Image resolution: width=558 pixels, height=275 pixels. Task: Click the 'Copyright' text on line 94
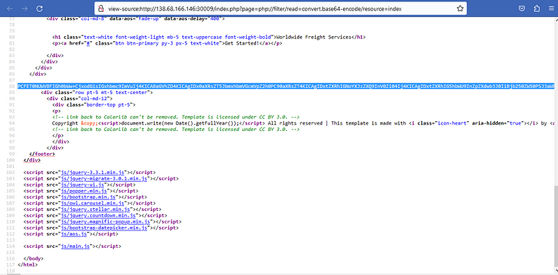tap(65, 123)
